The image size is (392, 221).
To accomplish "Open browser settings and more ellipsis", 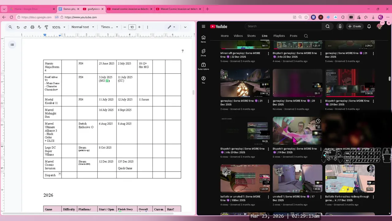I will pos(388,17).
